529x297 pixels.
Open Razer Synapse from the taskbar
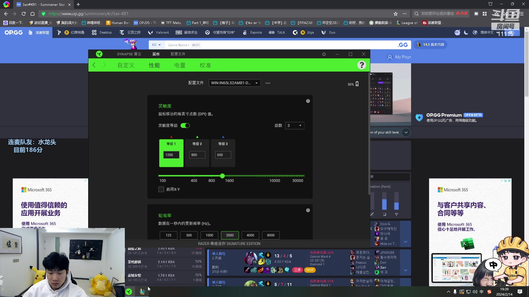tap(129, 291)
